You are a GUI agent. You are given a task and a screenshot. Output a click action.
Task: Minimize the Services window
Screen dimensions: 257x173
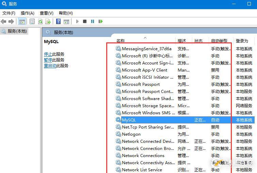point(234,4)
